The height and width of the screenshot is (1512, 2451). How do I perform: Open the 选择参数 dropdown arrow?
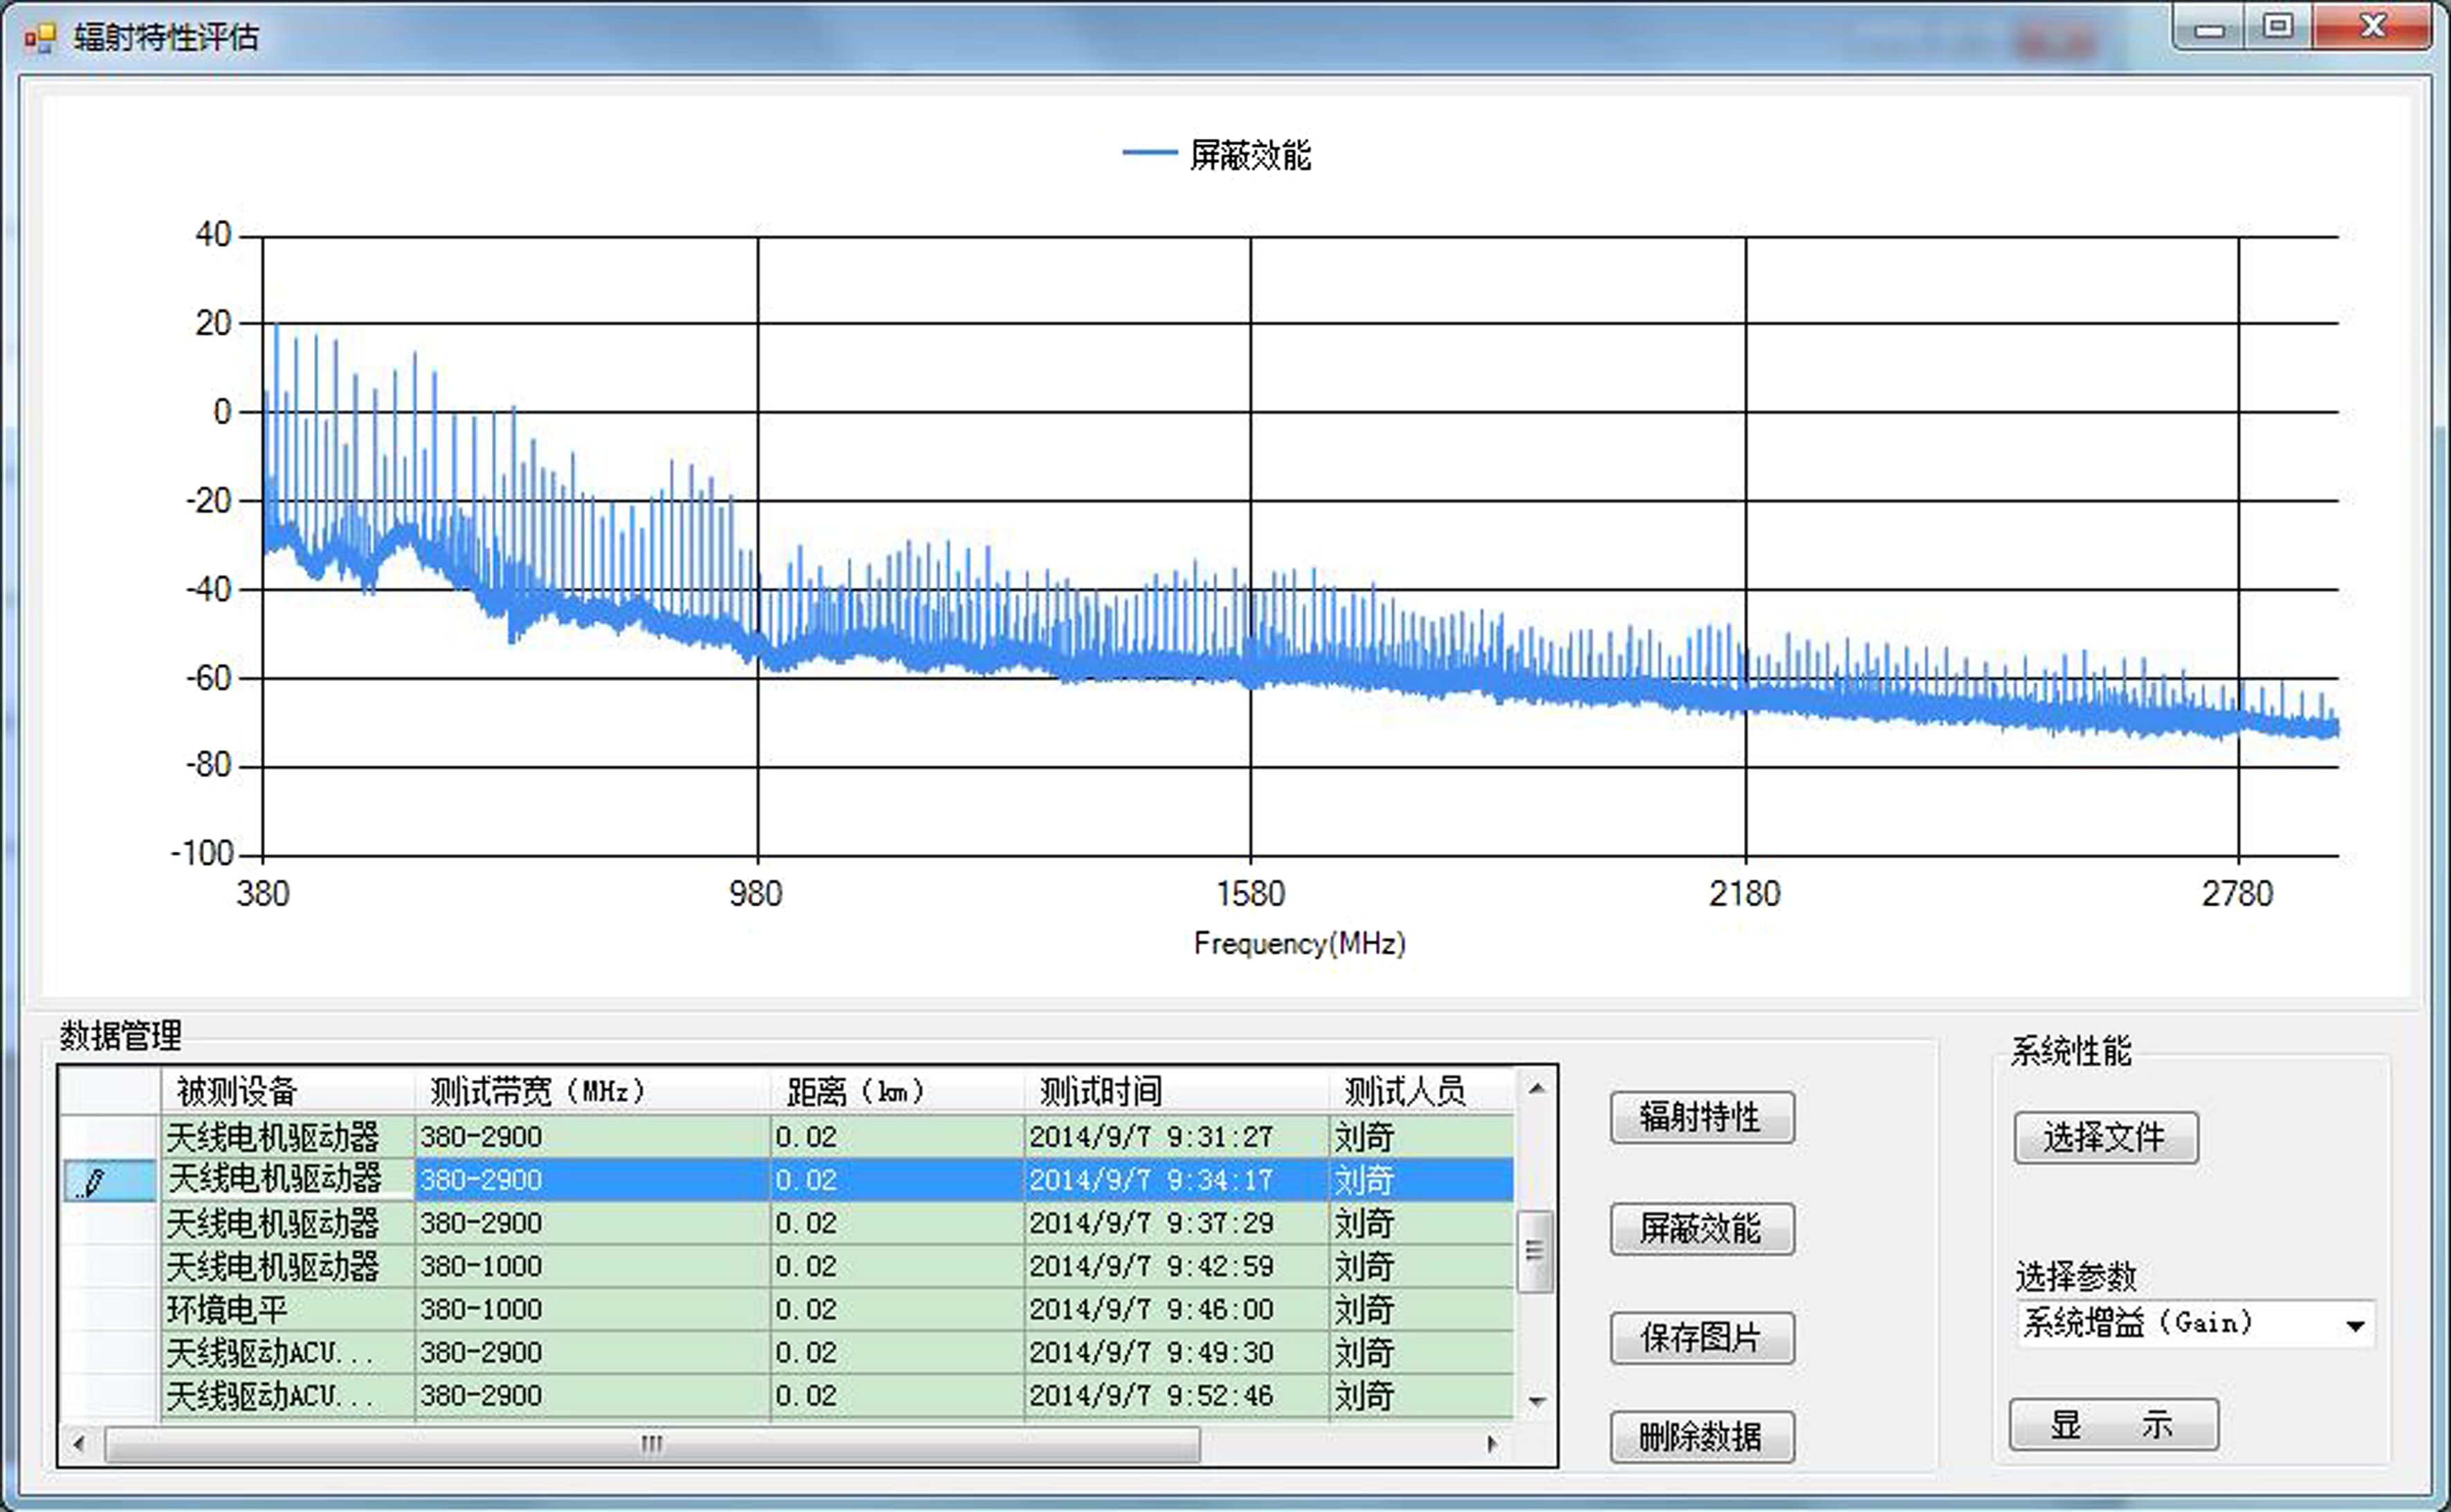[x=2355, y=1326]
